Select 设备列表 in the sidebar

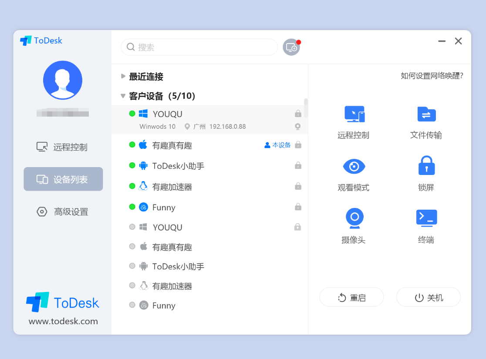click(63, 179)
